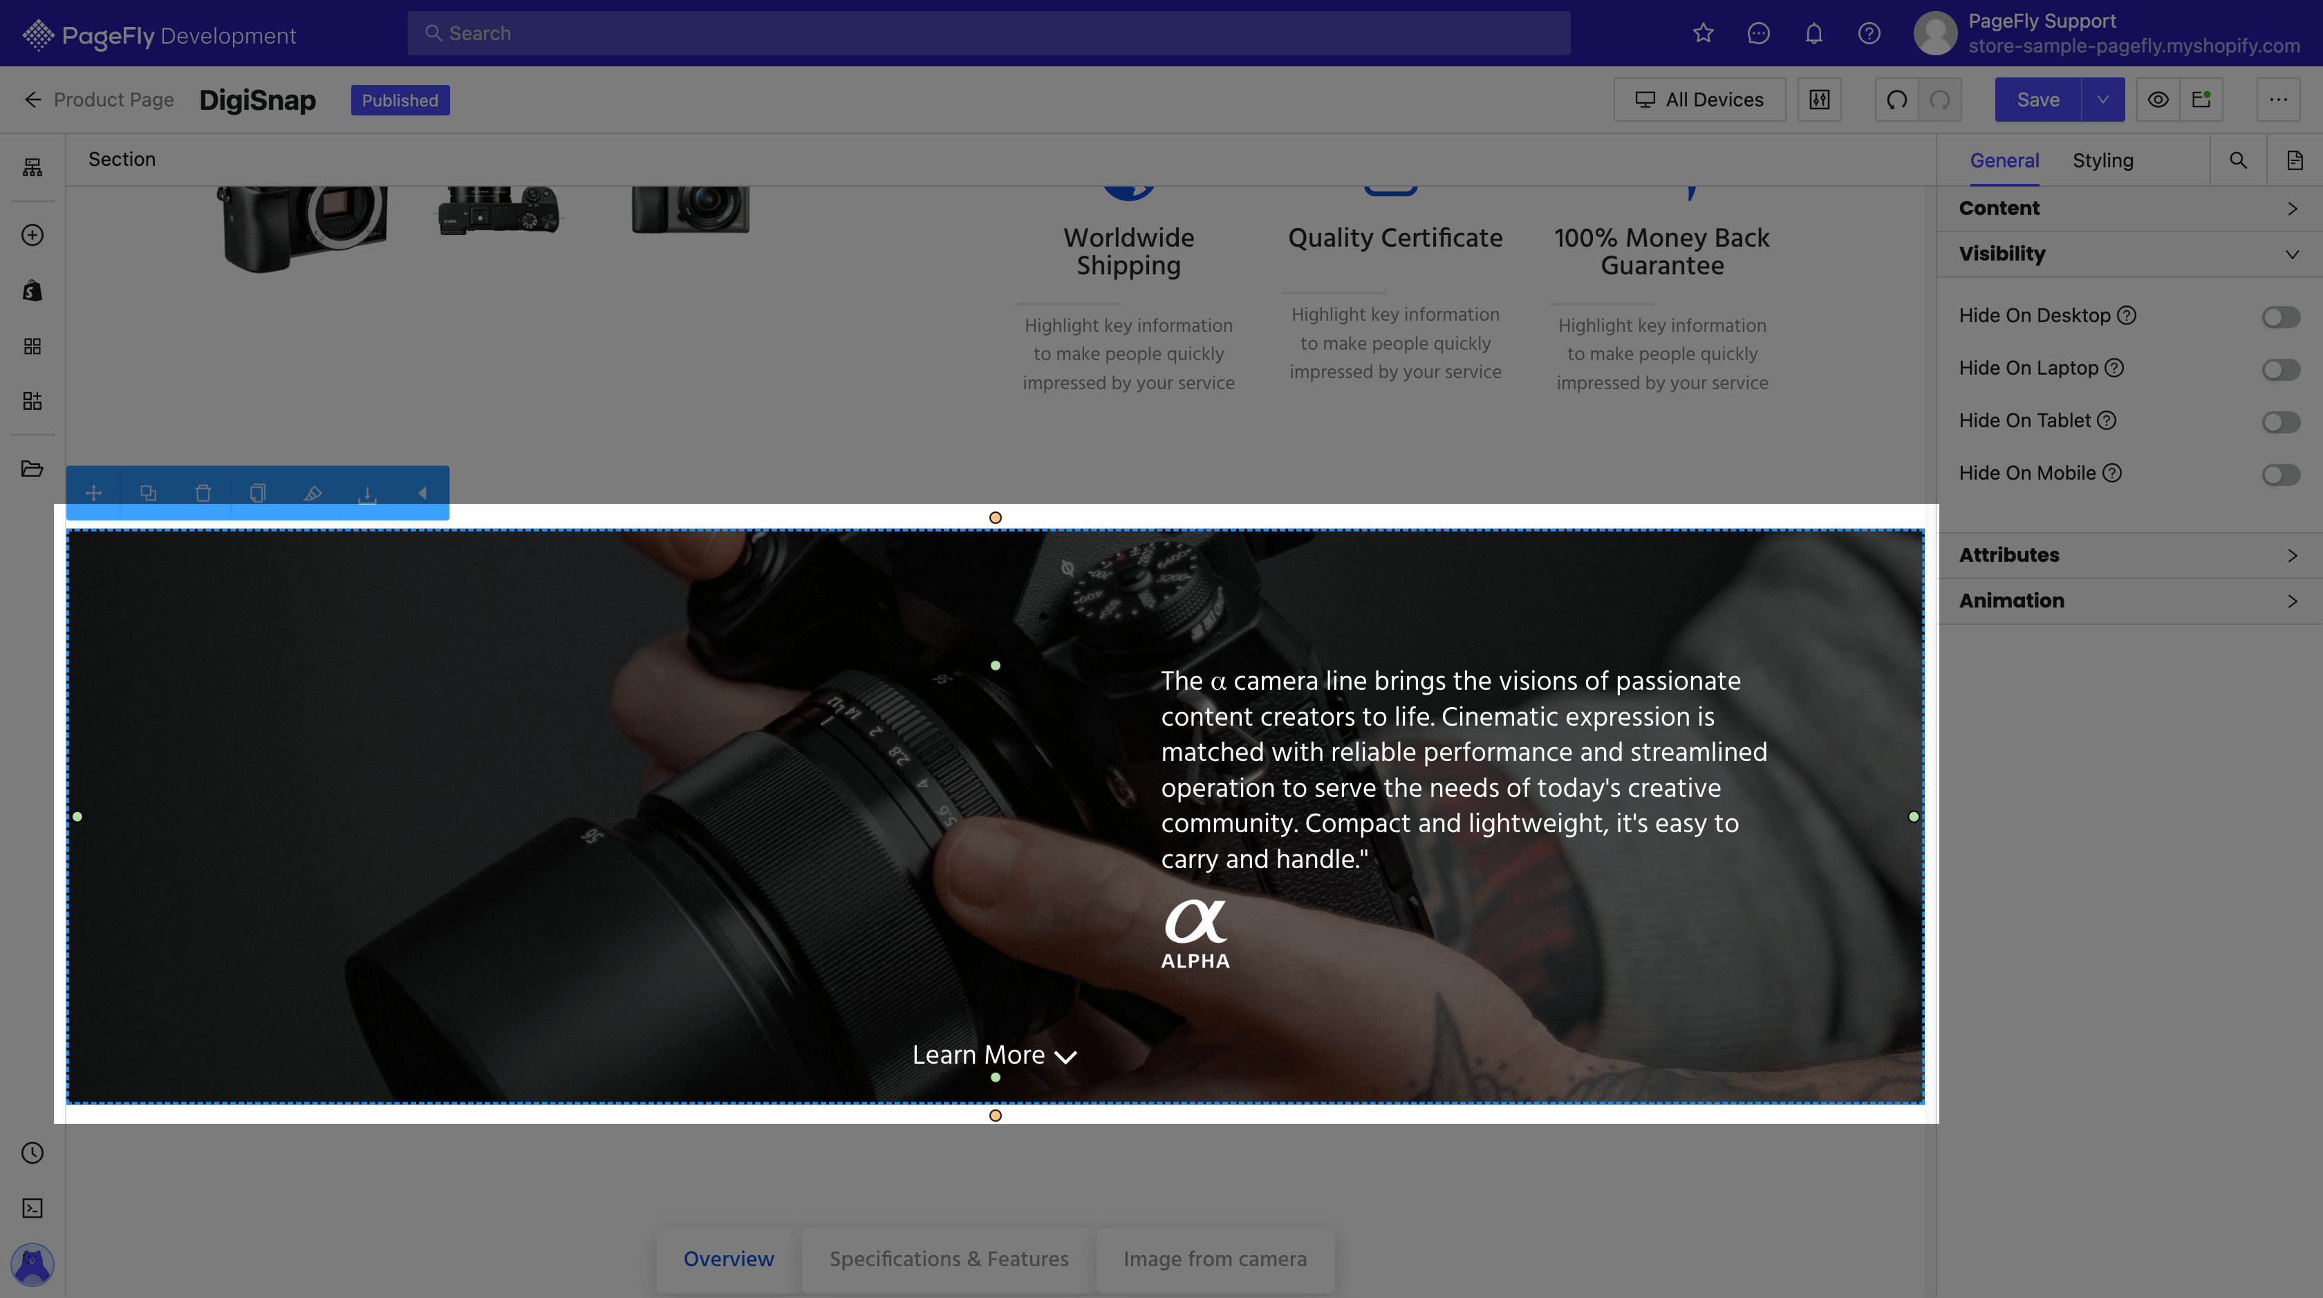The image size is (2323, 1298).
Task: Focus the Search input field
Action: (989, 33)
